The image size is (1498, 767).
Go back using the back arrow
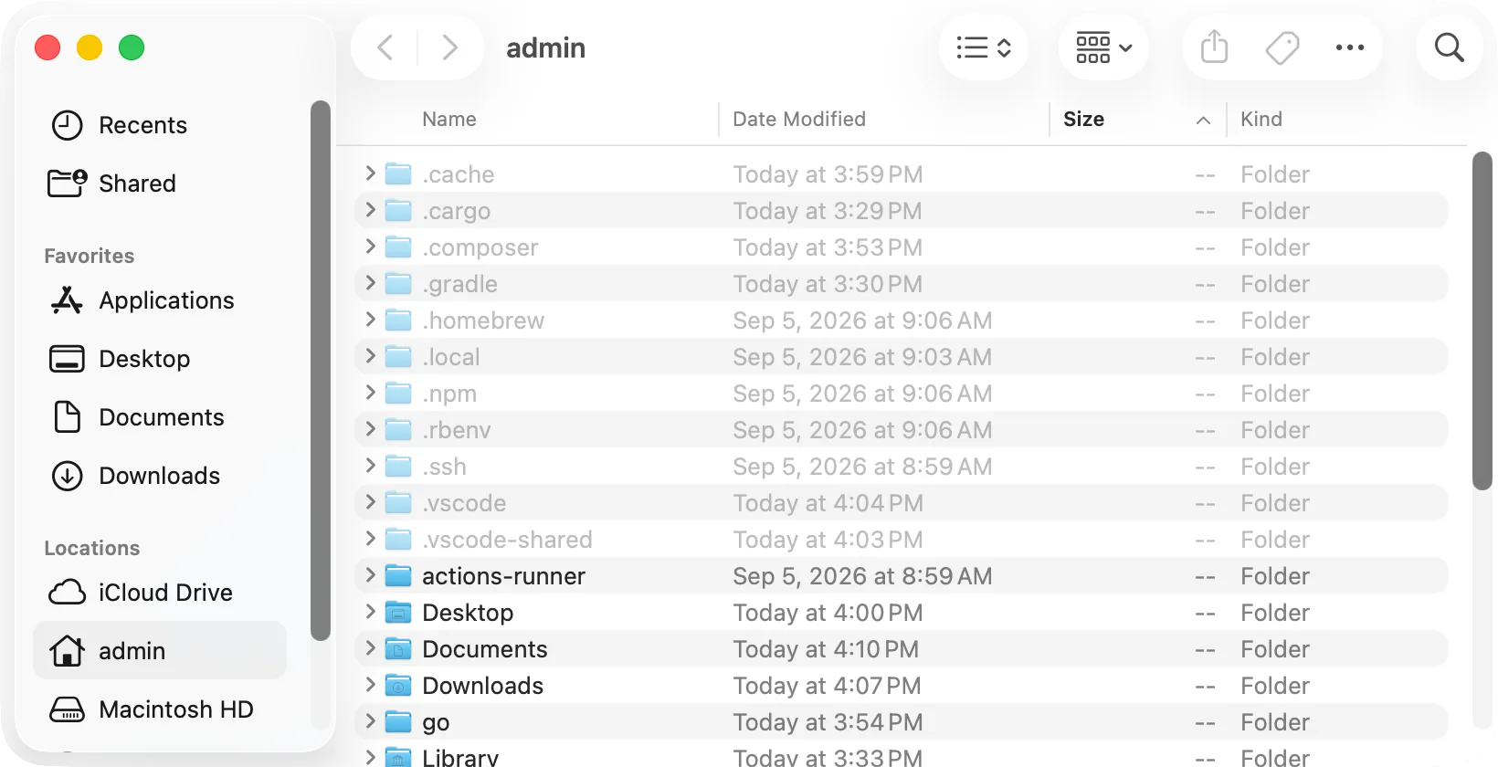point(385,47)
